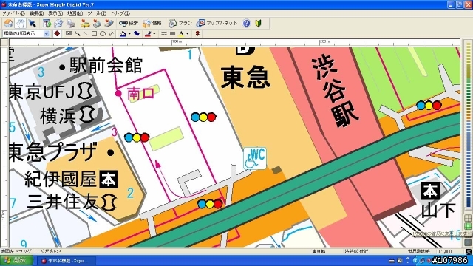Select the arrow pointer tool

[32, 24]
